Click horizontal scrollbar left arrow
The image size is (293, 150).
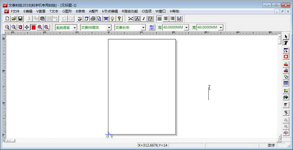pyautogui.click(x=7, y=141)
